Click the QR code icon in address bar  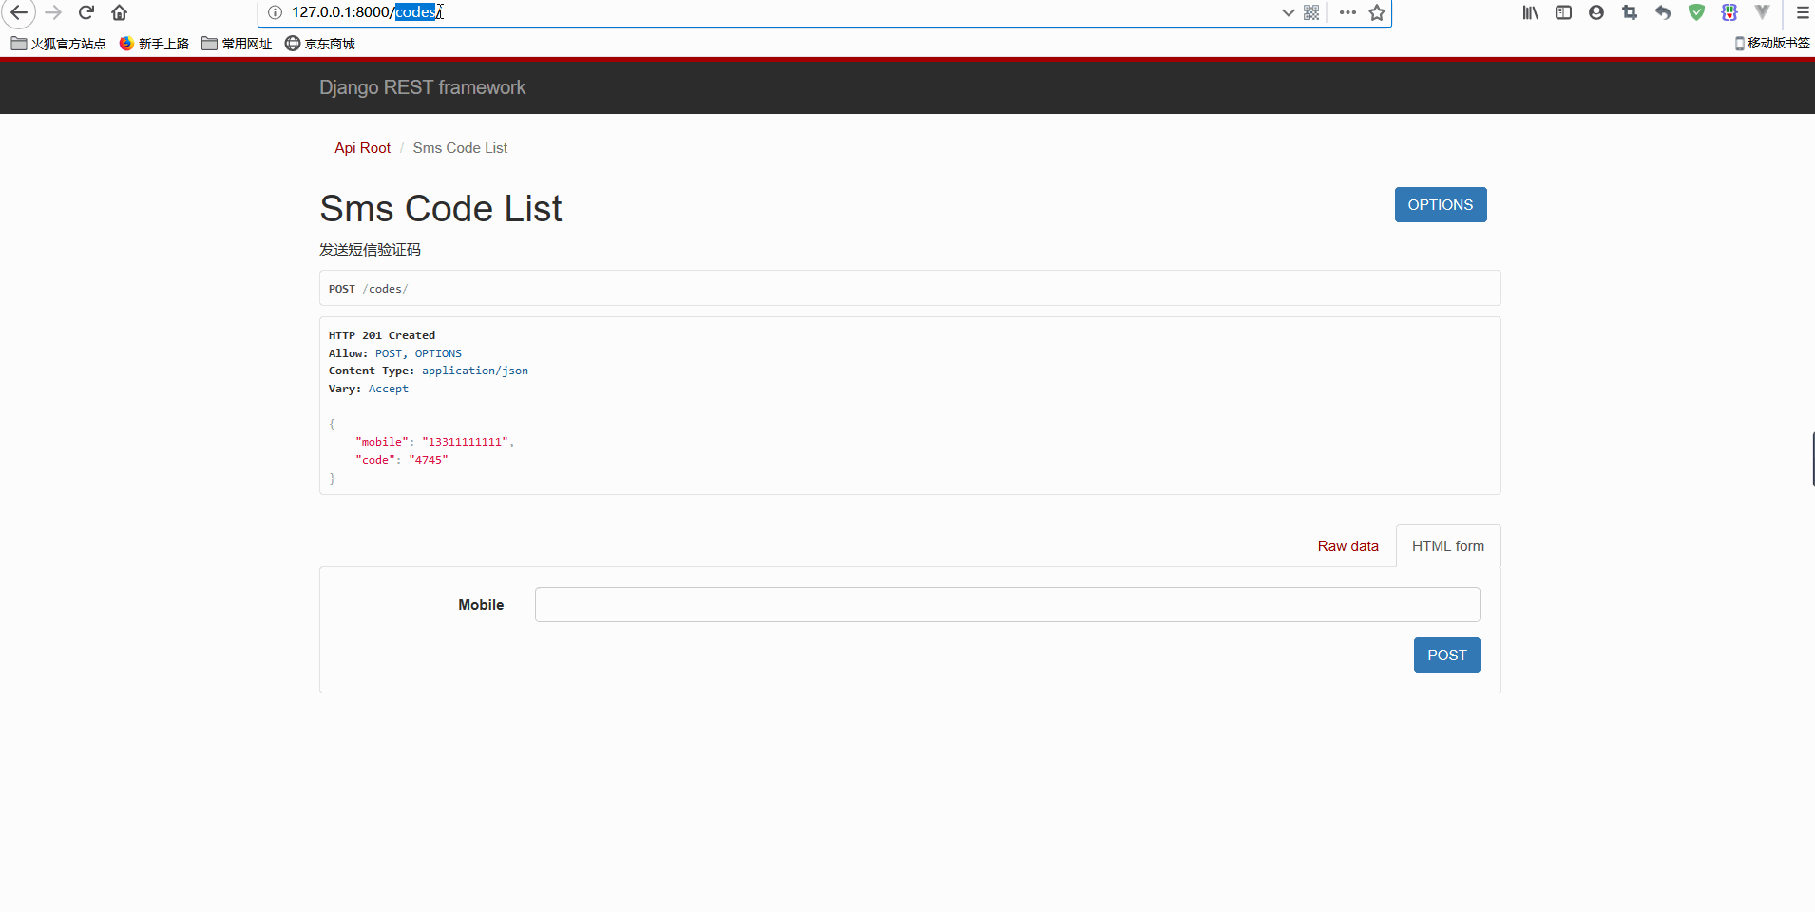coord(1311,12)
